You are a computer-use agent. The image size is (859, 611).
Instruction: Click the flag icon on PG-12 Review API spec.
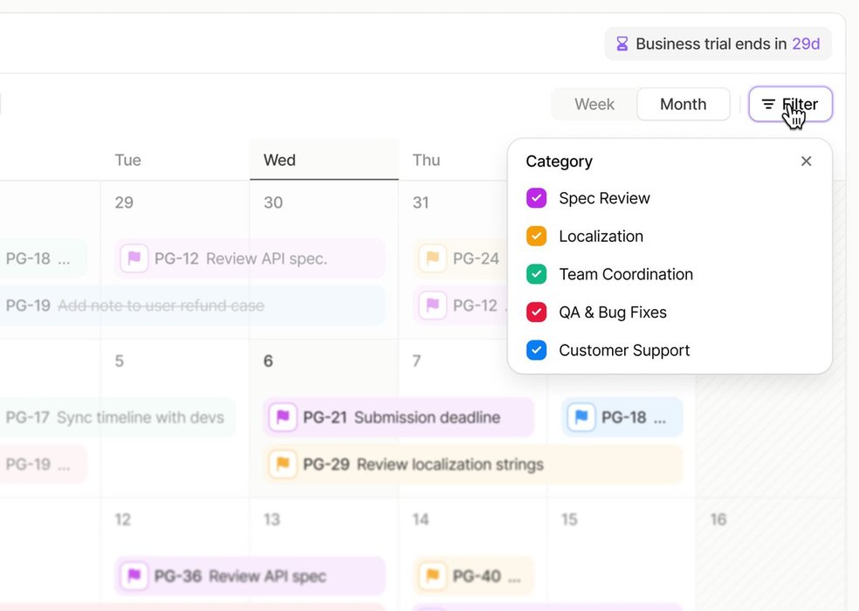pyautogui.click(x=134, y=258)
